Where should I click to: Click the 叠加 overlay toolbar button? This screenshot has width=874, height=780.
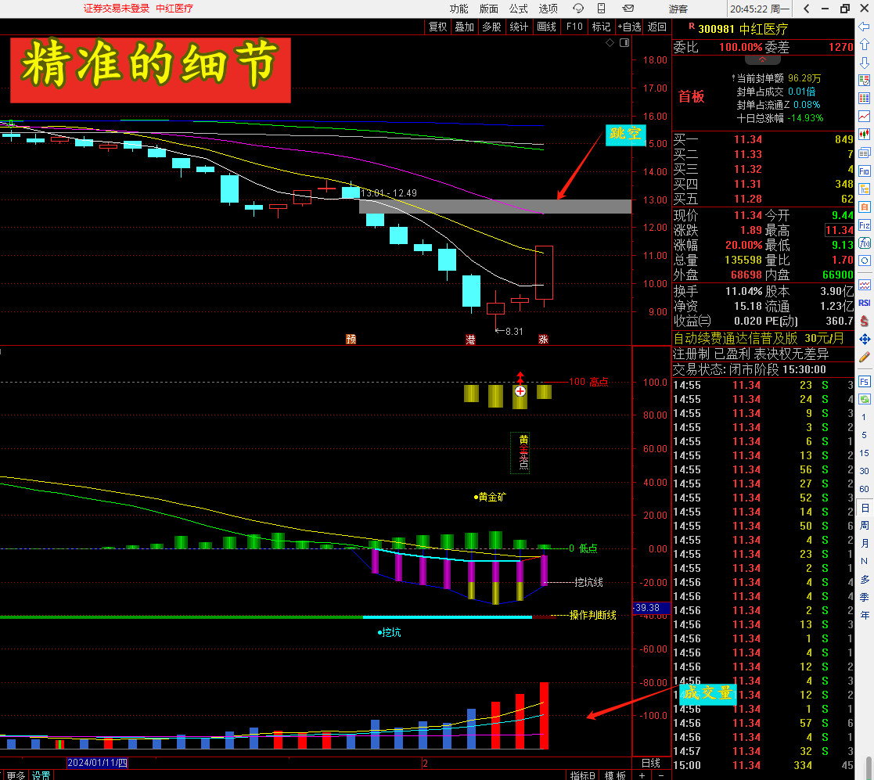tap(464, 27)
